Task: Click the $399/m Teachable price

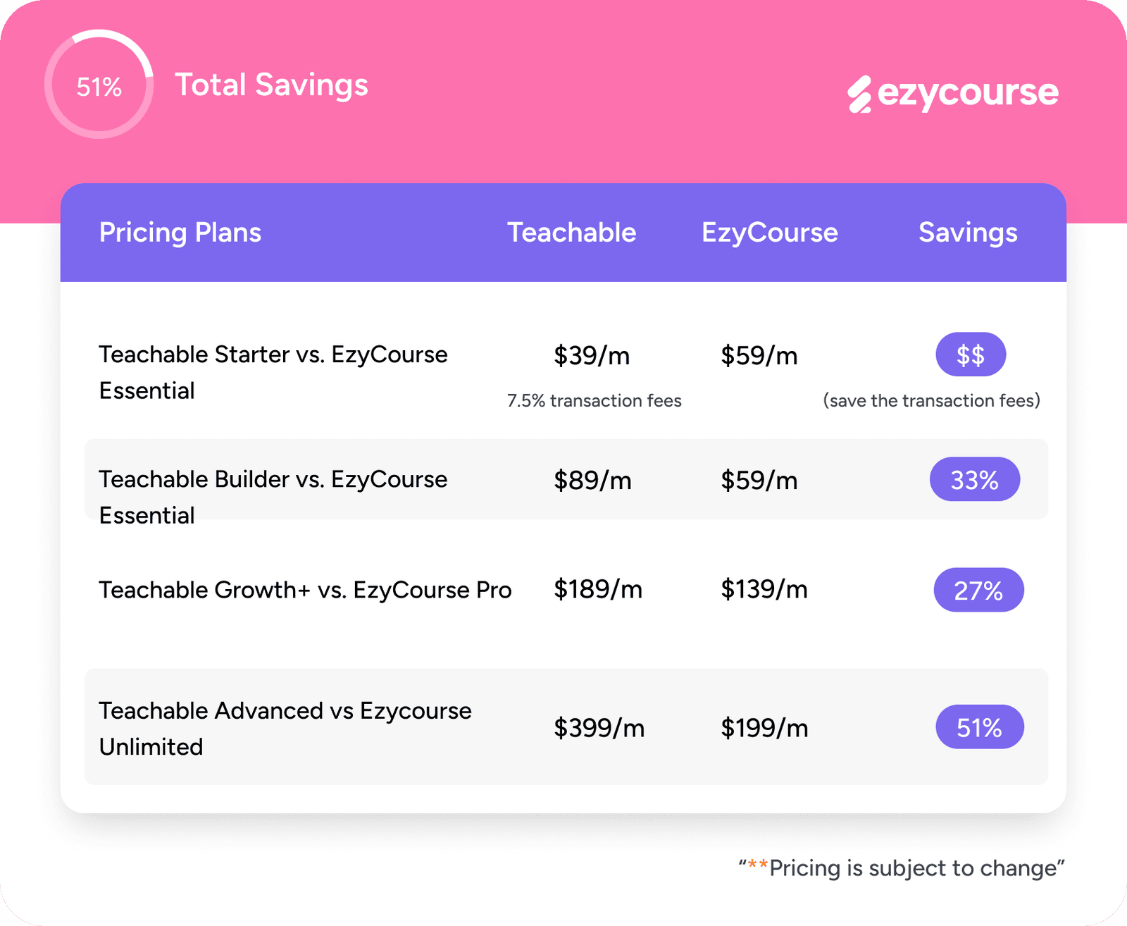Action: pyautogui.click(x=599, y=727)
